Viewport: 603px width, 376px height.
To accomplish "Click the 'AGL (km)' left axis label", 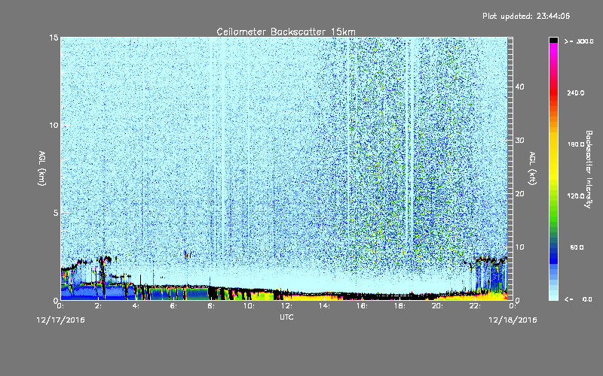I will [x=41, y=168].
